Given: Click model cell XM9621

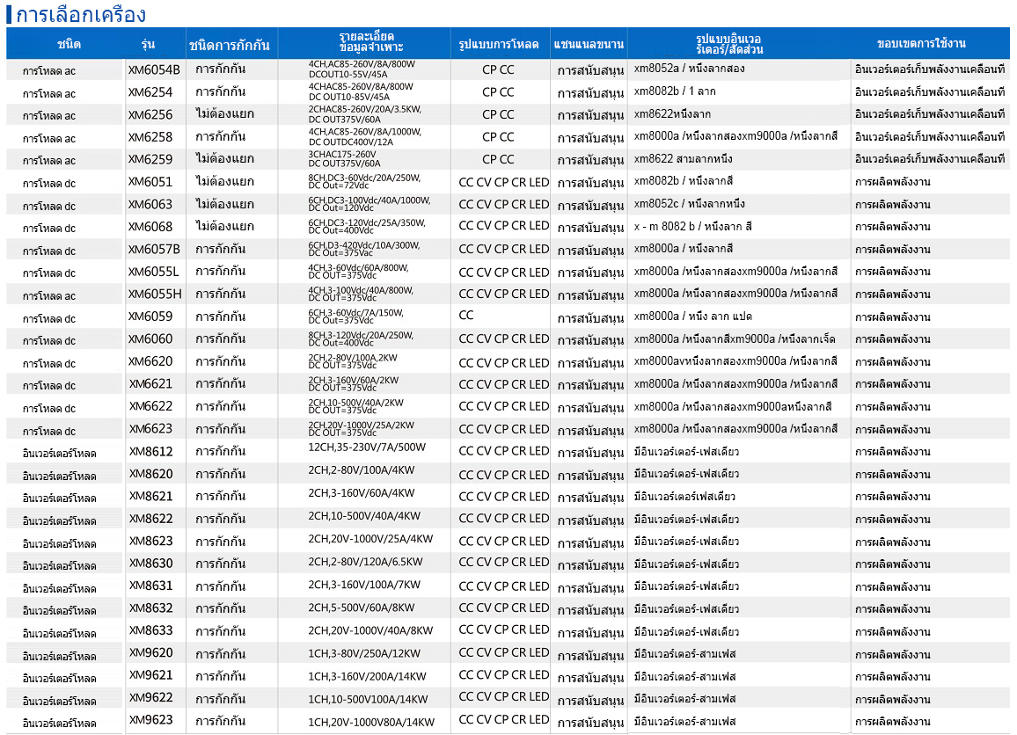Looking at the screenshot, I should point(150,674).
